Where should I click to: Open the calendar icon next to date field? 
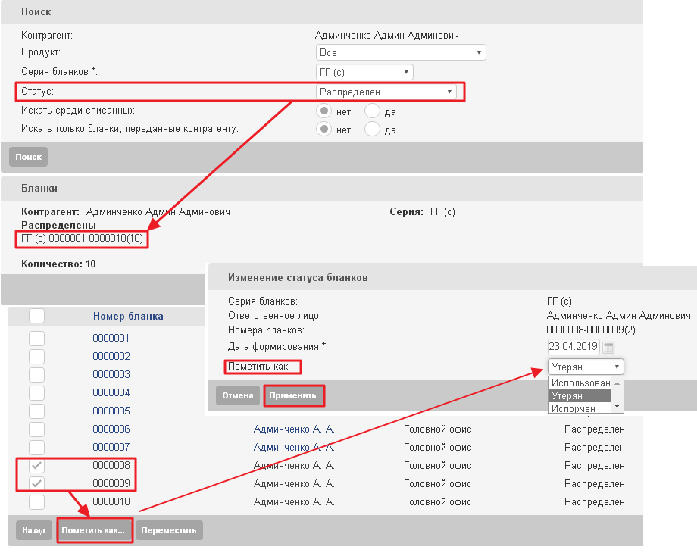point(608,347)
